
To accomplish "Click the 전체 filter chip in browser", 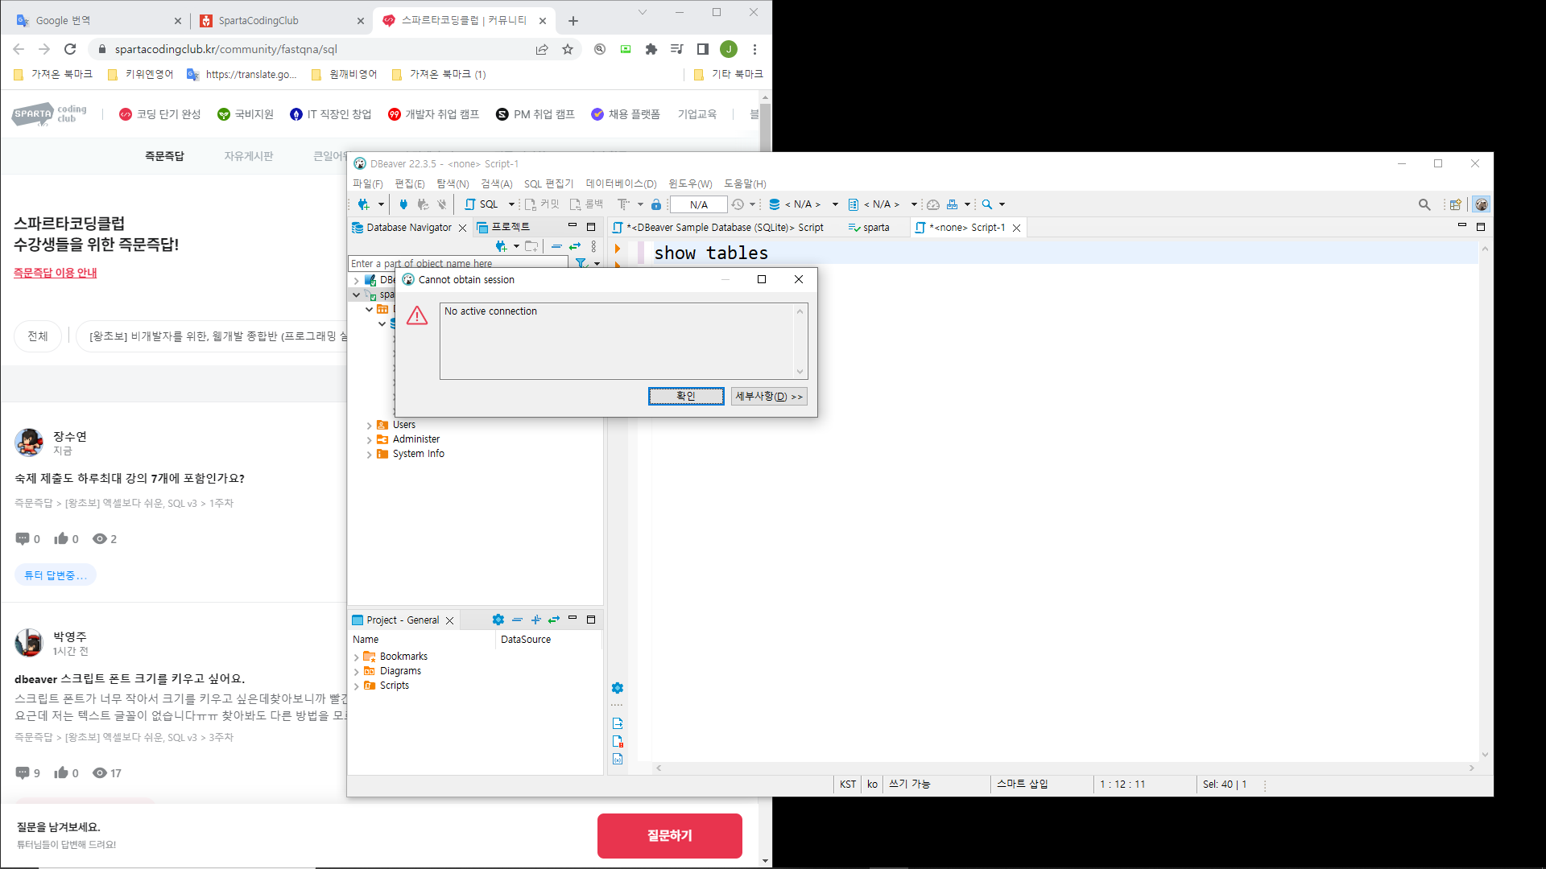I will (38, 336).
